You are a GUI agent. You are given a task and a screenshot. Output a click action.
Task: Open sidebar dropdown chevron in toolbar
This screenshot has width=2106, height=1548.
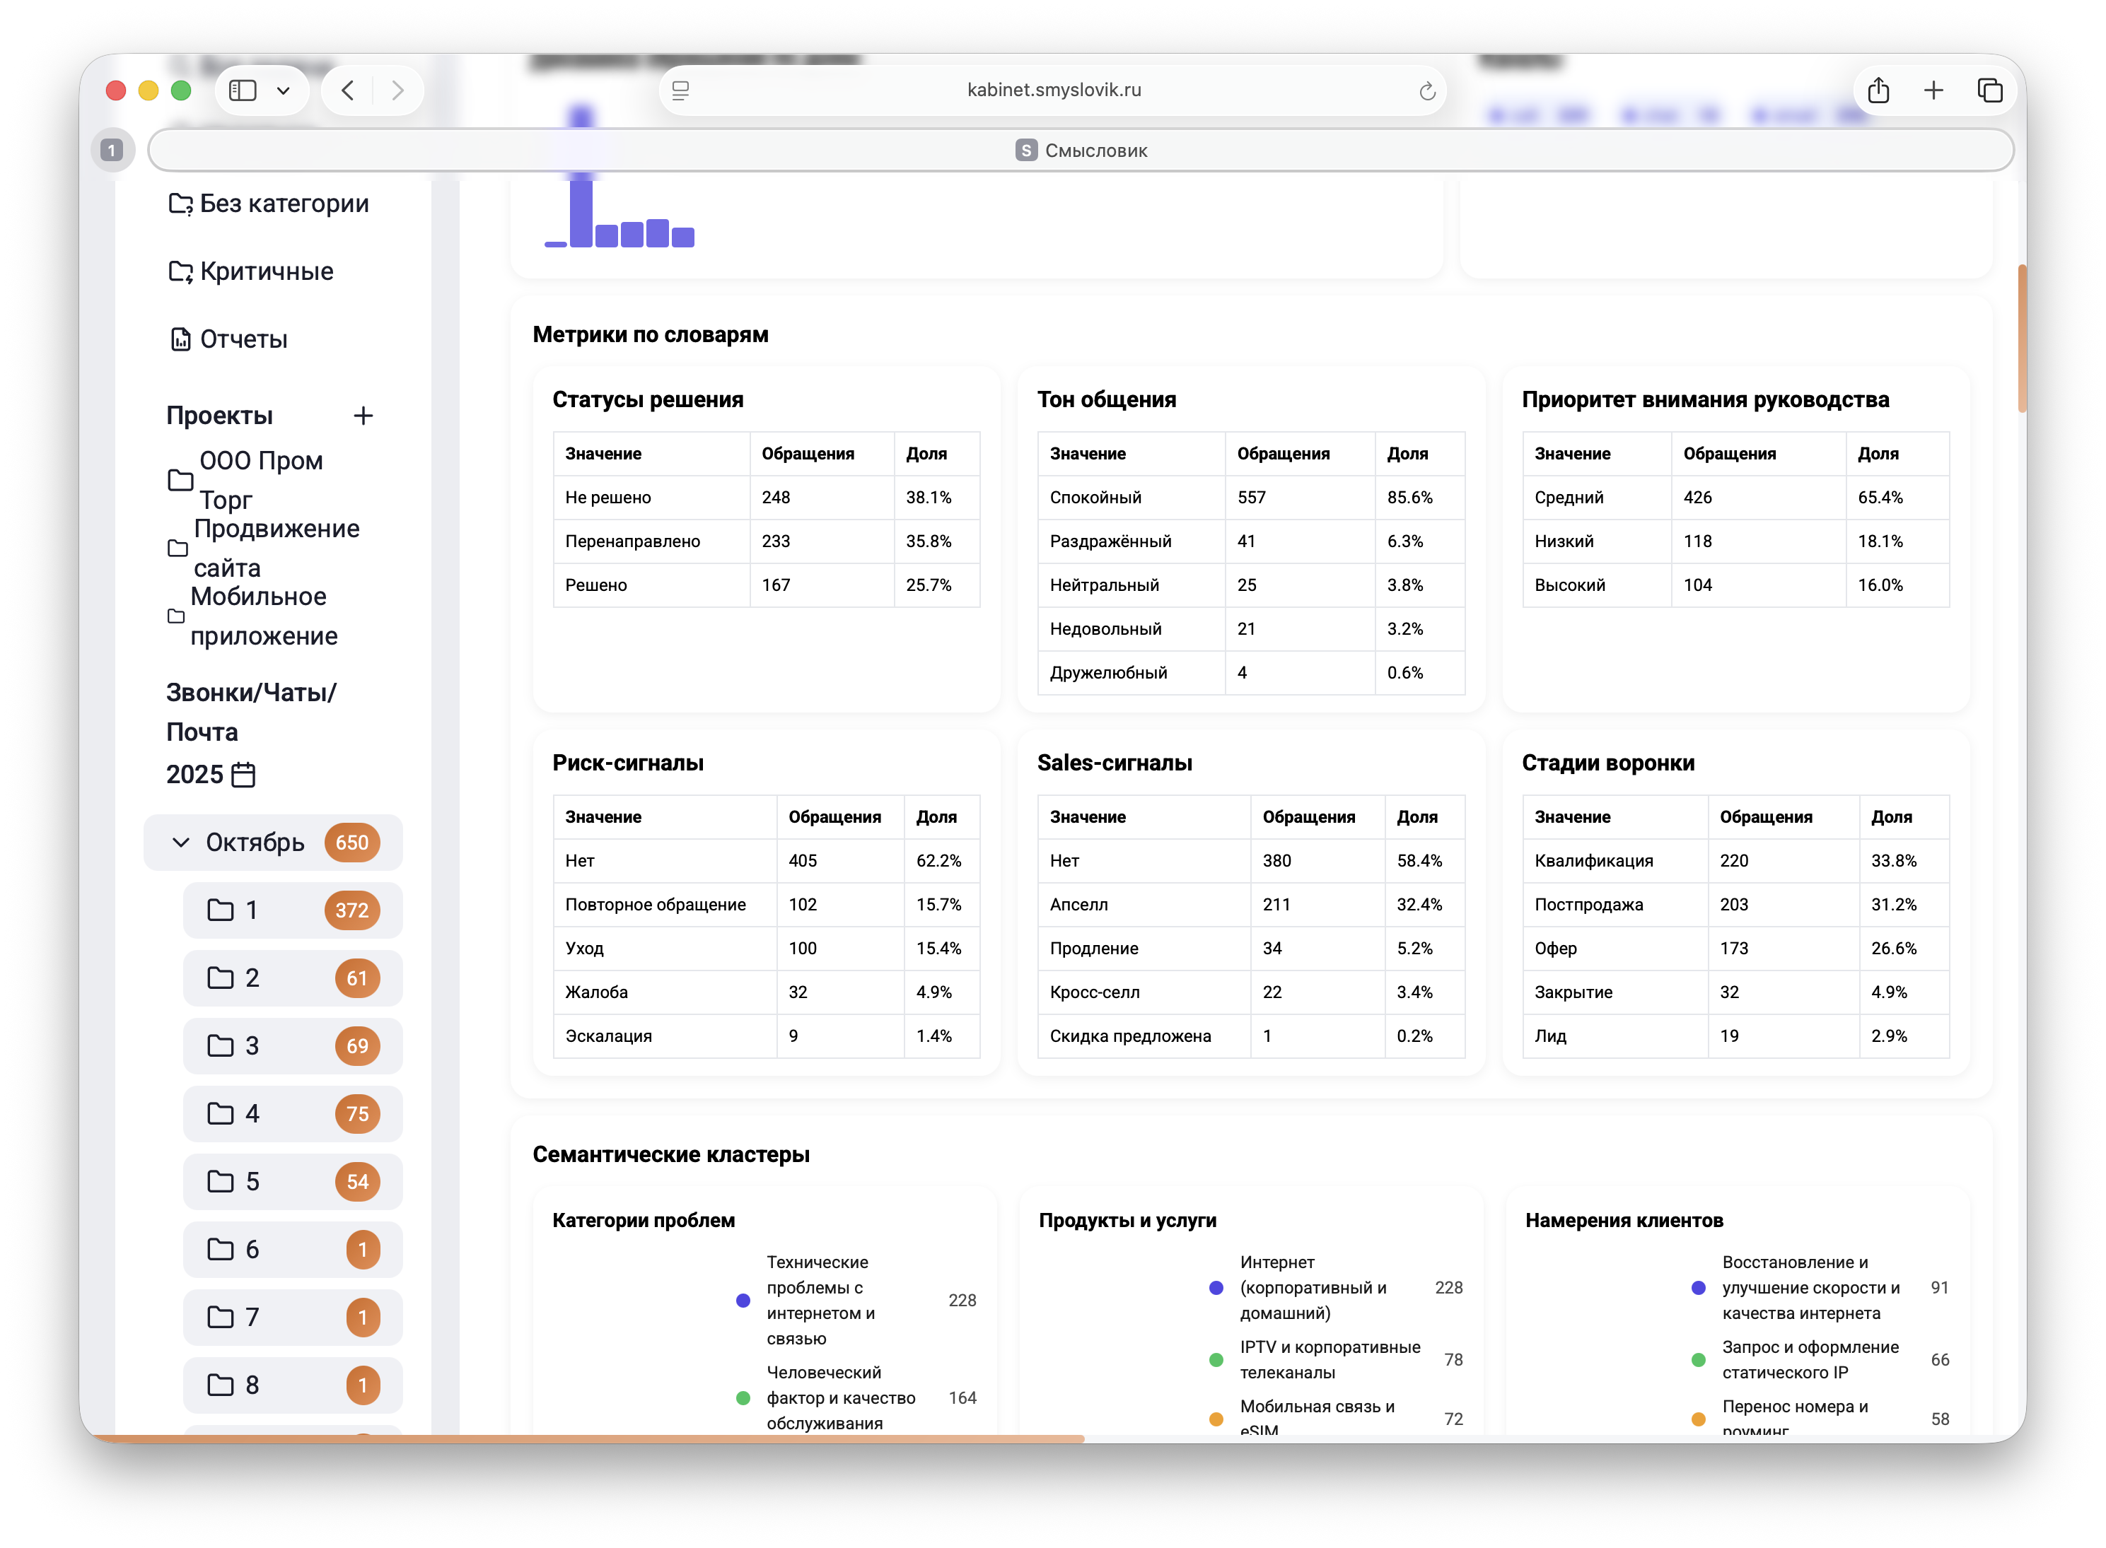click(x=283, y=91)
